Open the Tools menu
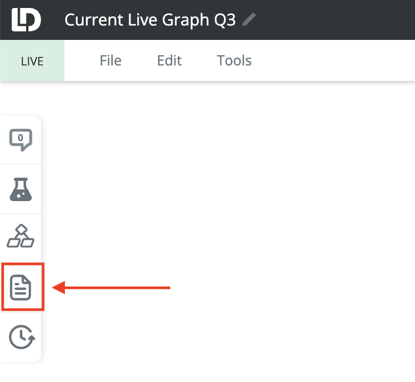415x382 pixels. point(234,61)
